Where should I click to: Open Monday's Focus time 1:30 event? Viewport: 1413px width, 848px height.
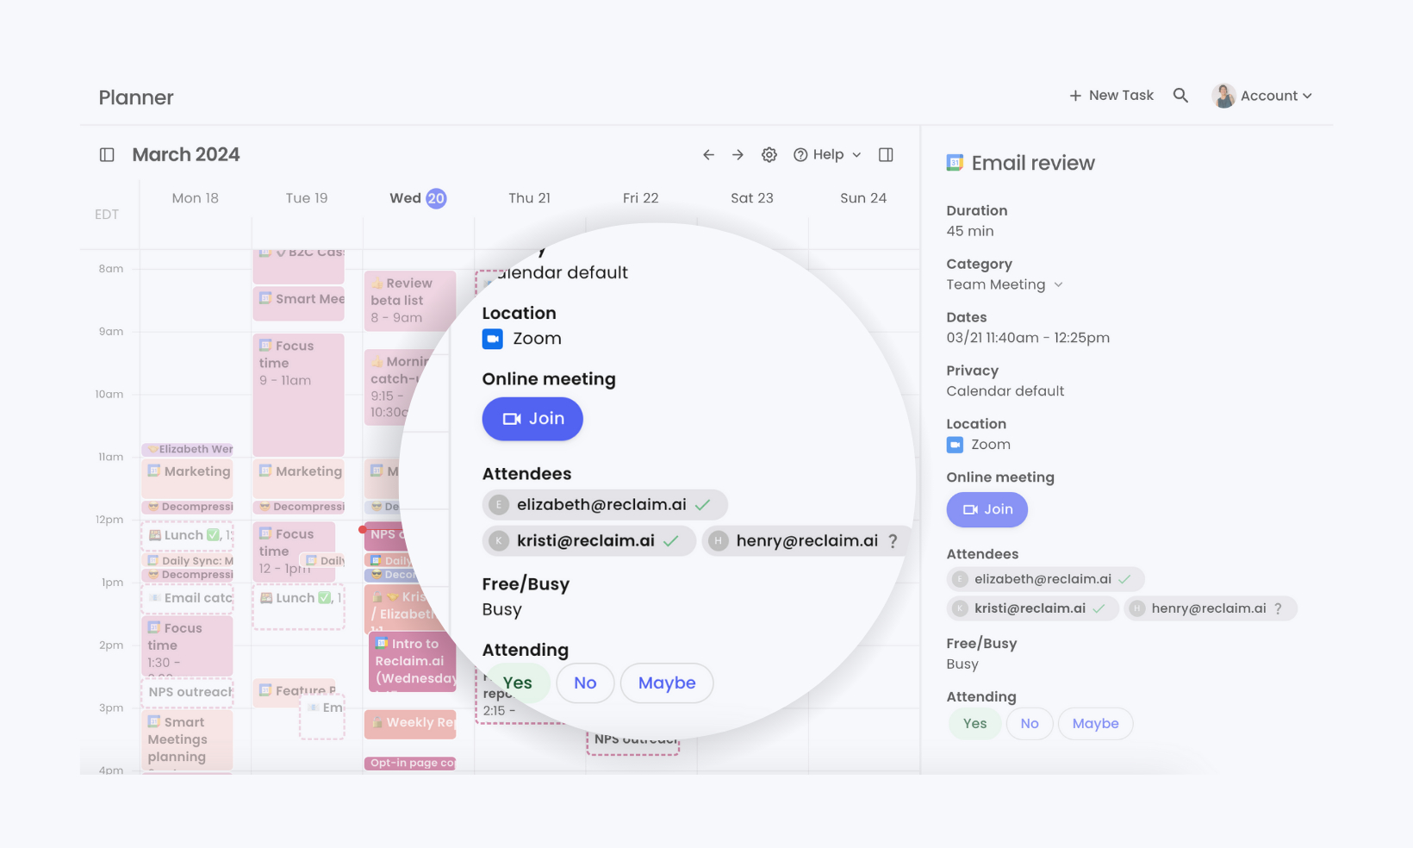click(x=187, y=645)
